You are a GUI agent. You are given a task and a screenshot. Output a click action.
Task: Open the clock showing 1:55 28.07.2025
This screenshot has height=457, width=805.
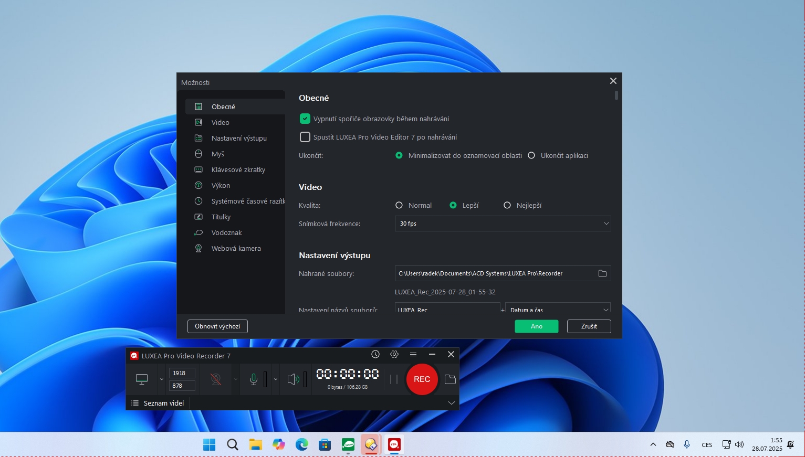pos(767,444)
